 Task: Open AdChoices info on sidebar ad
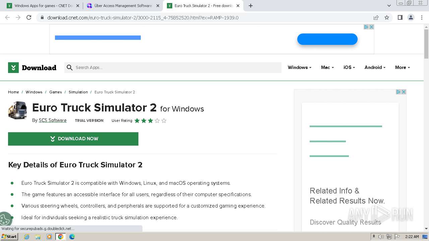point(399,92)
